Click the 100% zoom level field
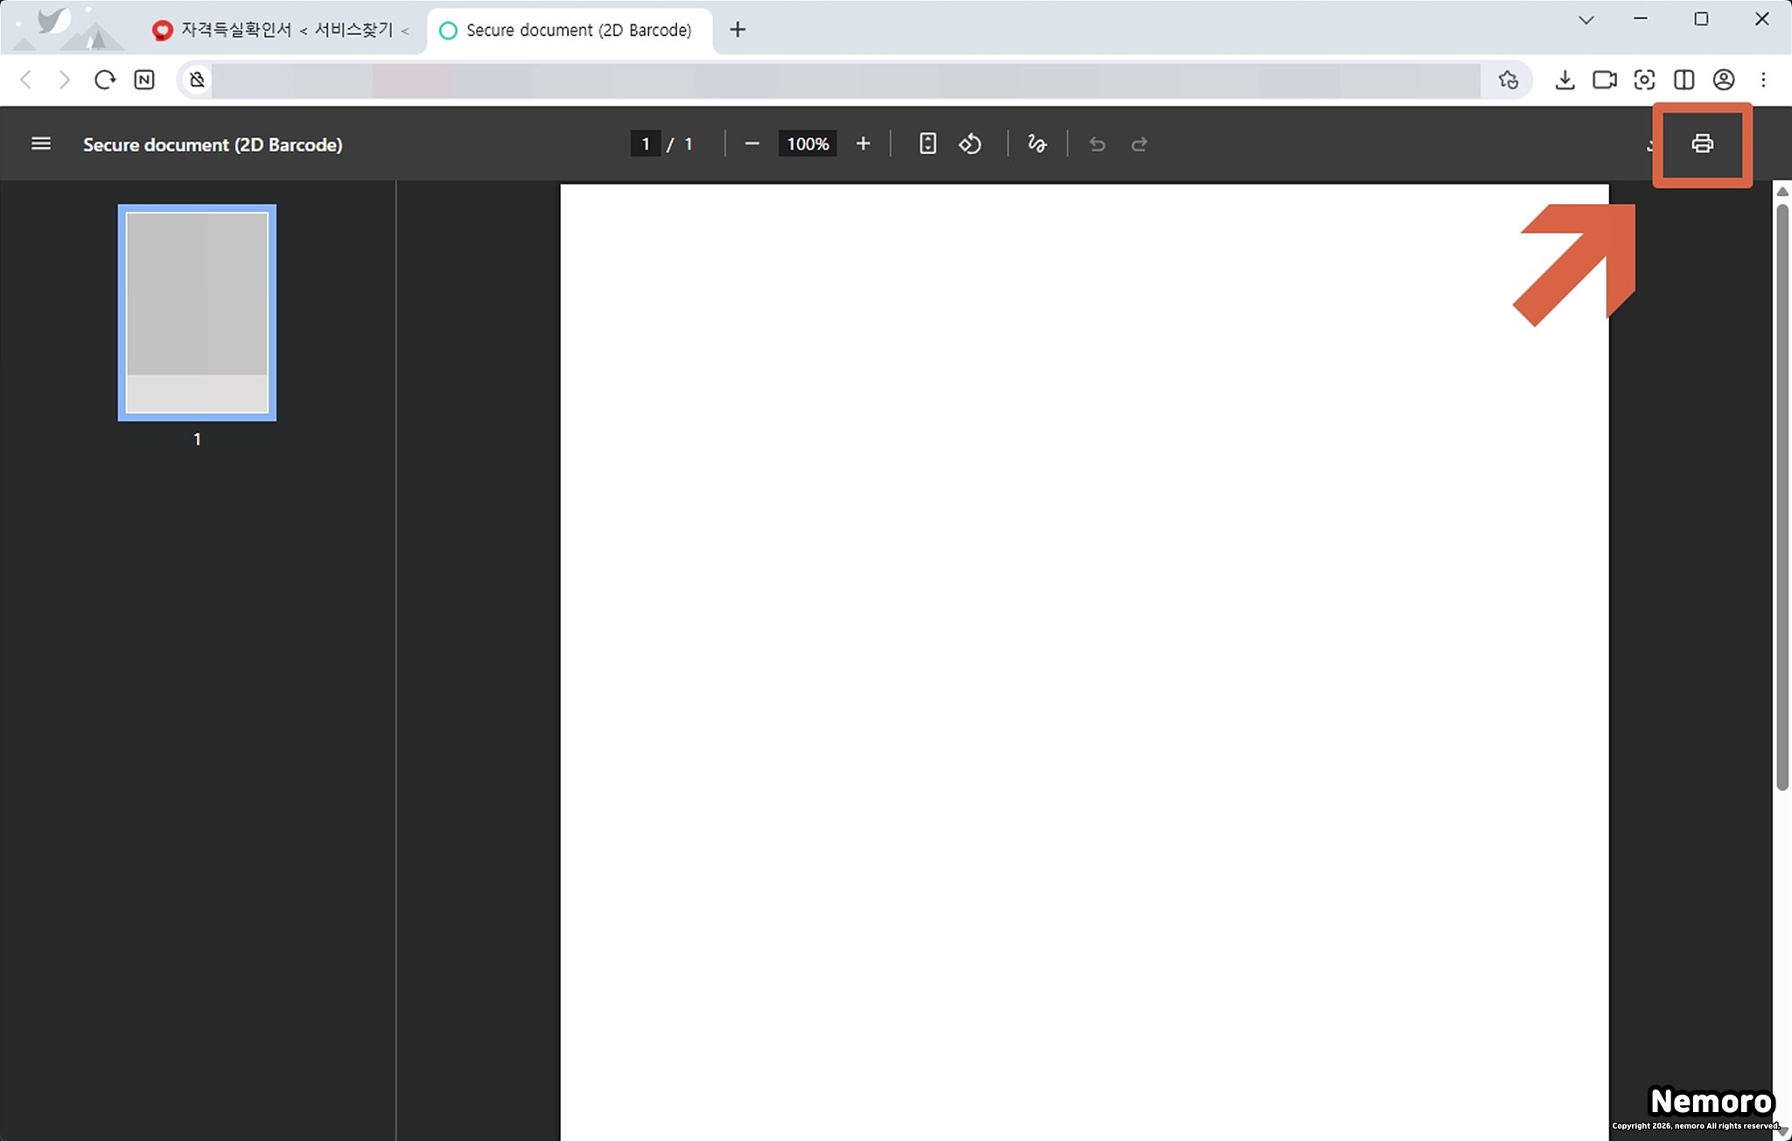 [x=807, y=143]
